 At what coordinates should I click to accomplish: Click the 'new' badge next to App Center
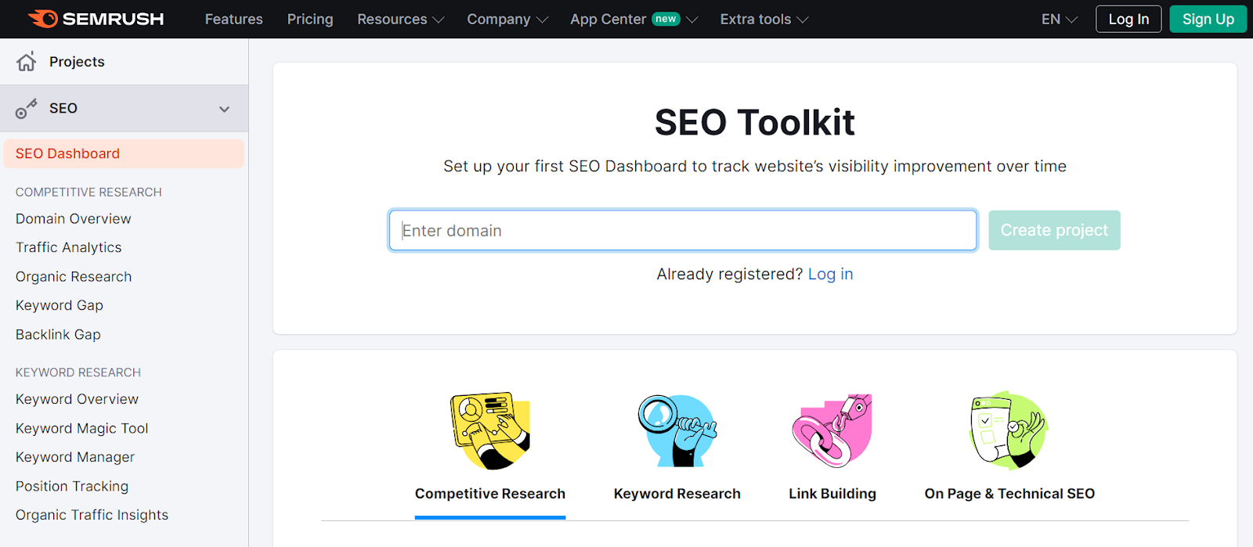[x=666, y=19]
